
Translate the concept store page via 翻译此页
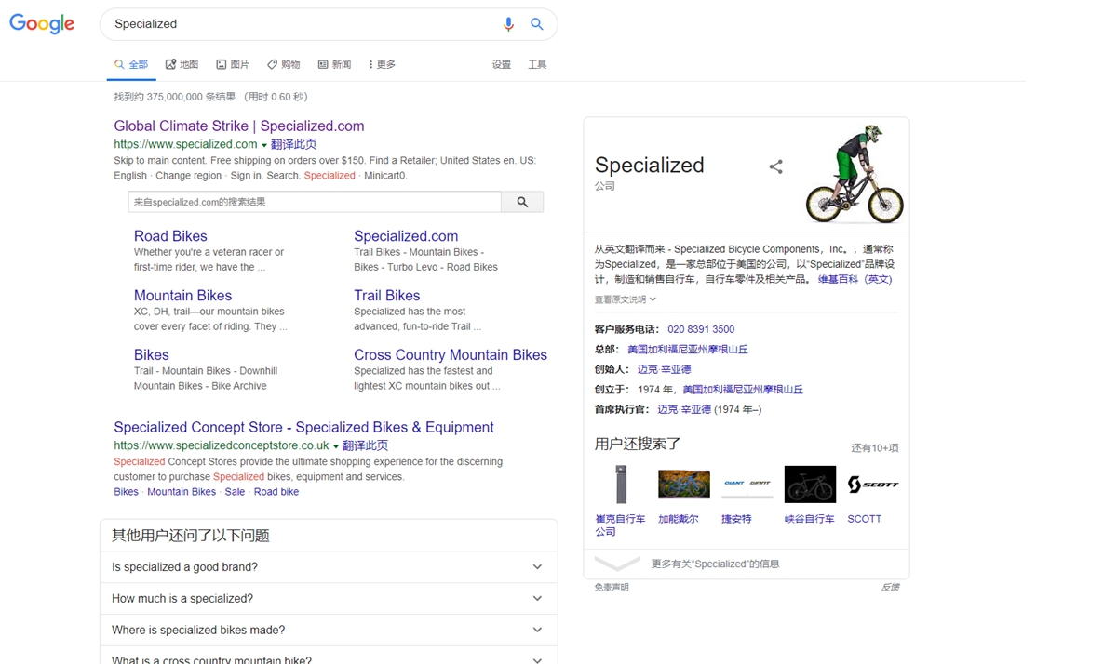pyautogui.click(x=365, y=446)
